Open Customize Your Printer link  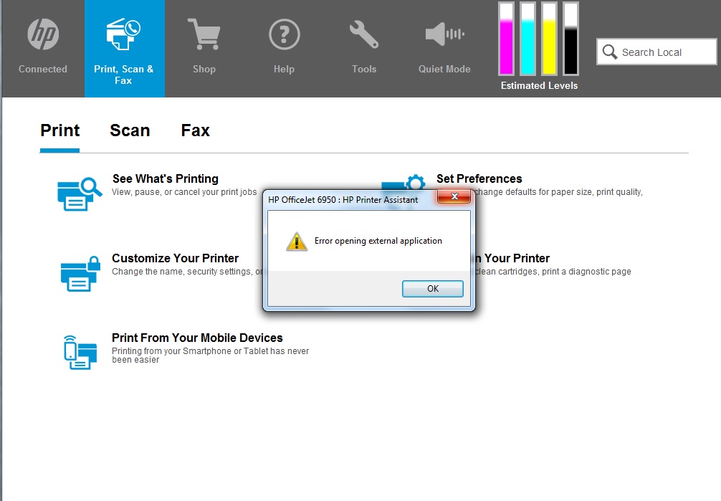(175, 258)
